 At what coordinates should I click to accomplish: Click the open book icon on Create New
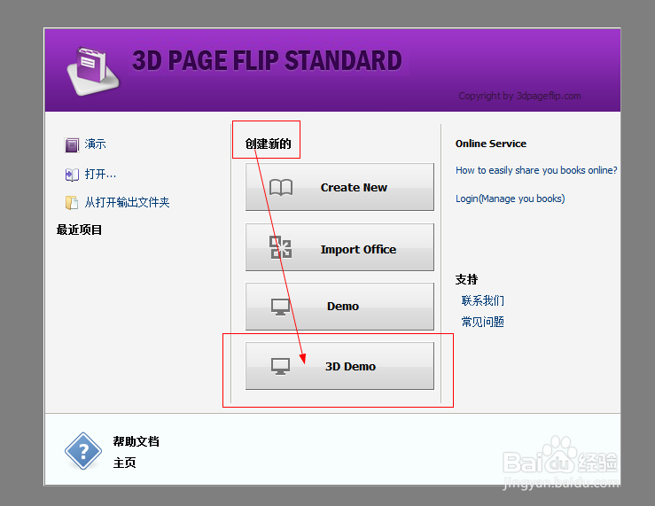[281, 188]
